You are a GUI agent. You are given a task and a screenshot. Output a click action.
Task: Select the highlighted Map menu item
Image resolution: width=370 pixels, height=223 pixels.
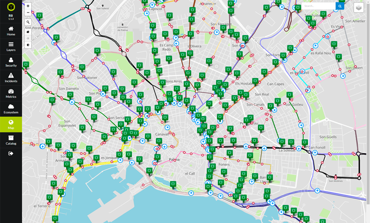[11, 125]
